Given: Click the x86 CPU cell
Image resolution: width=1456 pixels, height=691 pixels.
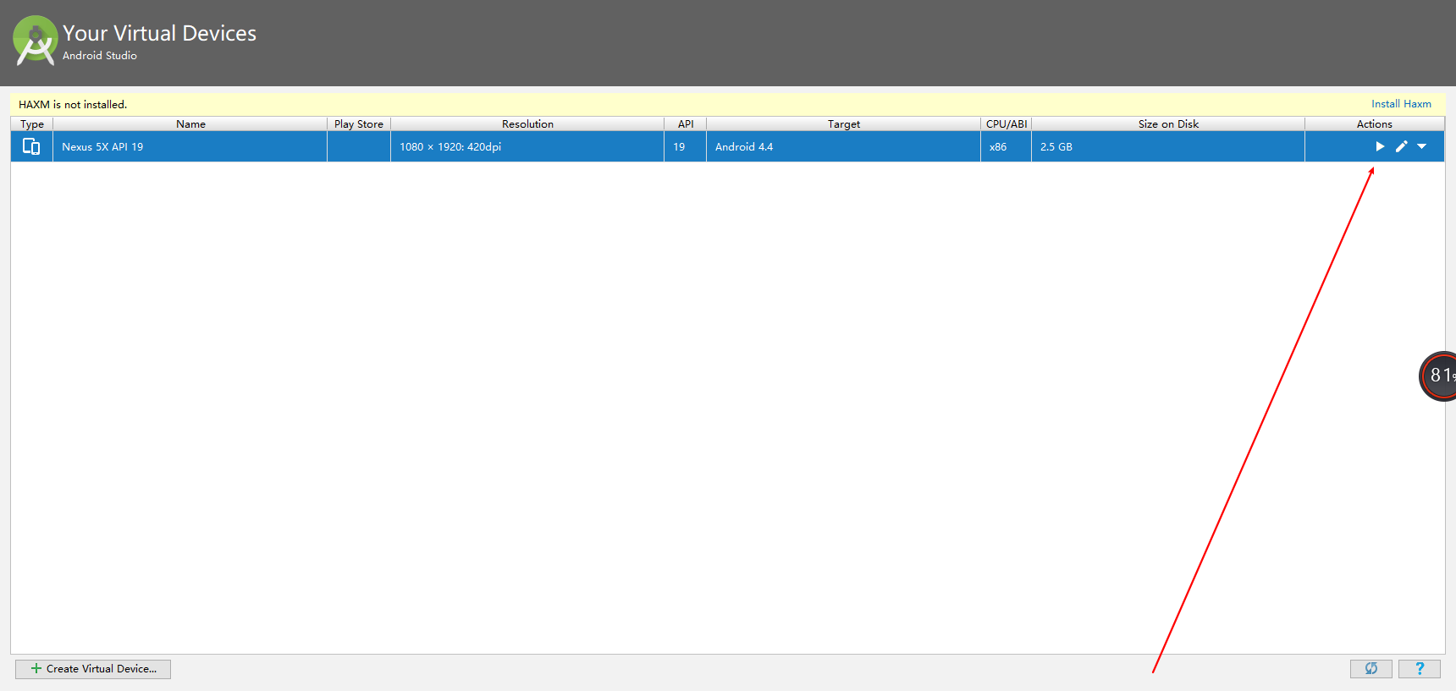Looking at the screenshot, I should click(x=1007, y=146).
